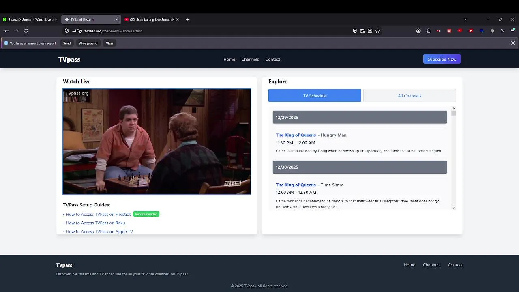Open the extensions puzzle icon
The width and height of the screenshot is (519, 292).
click(429, 31)
